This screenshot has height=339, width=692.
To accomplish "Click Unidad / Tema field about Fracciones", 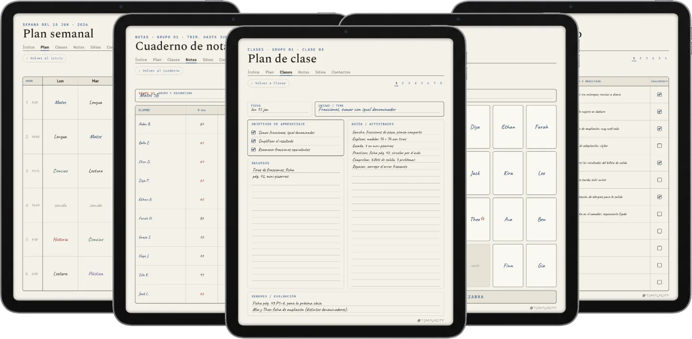I will tap(379, 109).
